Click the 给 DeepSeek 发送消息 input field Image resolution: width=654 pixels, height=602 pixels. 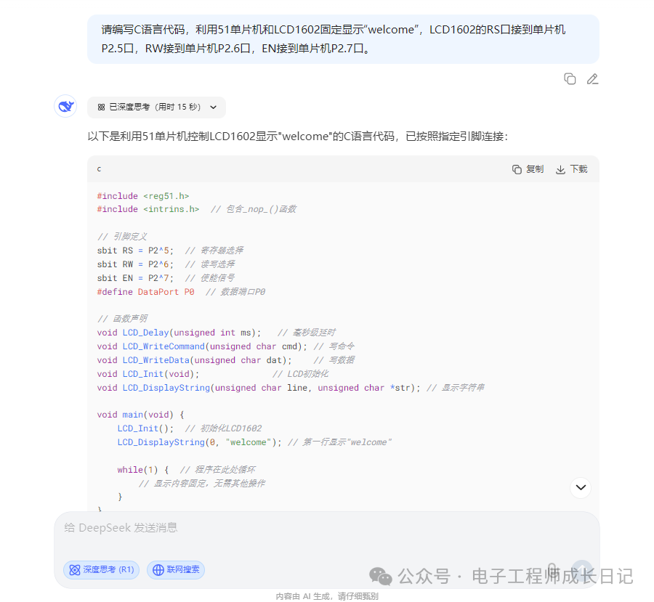[x=218, y=527]
